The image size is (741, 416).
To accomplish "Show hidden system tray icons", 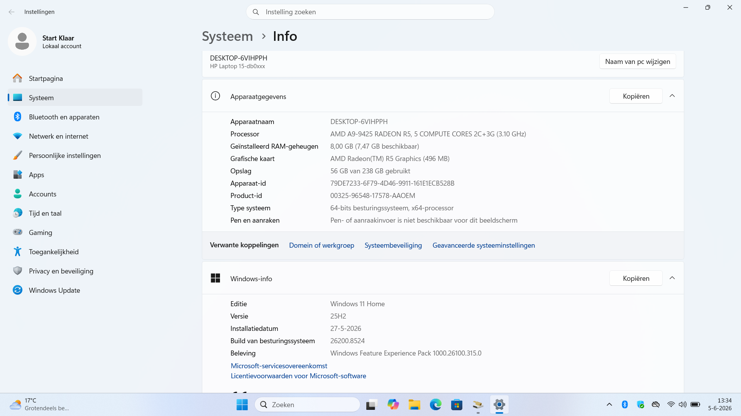I will point(609,404).
